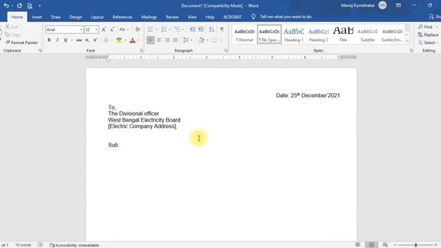Expand the Styles gallery More arrow

click(x=407, y=41)
